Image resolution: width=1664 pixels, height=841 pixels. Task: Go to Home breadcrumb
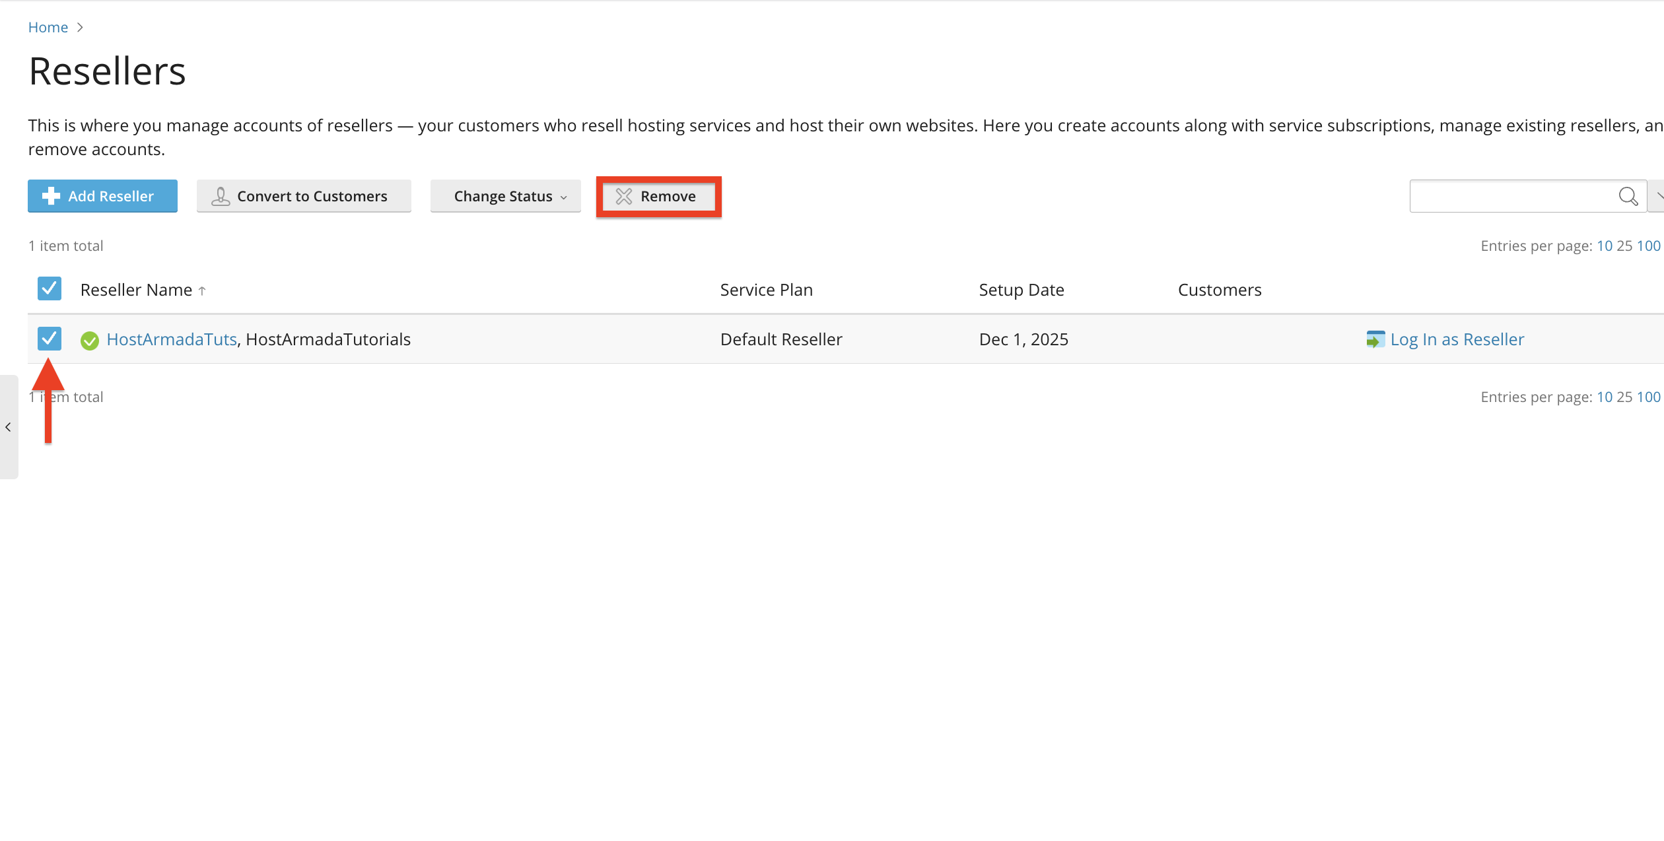pos(48,27)
